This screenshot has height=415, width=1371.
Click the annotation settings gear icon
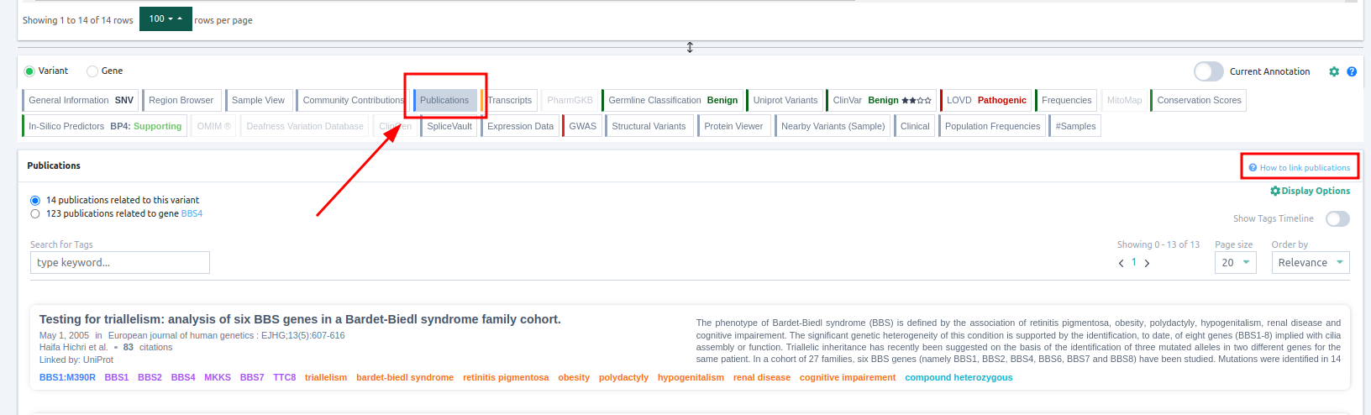1334,71
